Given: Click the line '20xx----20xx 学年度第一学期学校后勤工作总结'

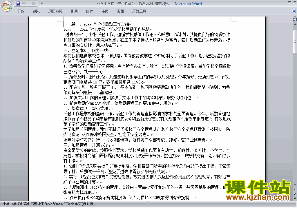Looking at the screenshot, I should [107, 29].
